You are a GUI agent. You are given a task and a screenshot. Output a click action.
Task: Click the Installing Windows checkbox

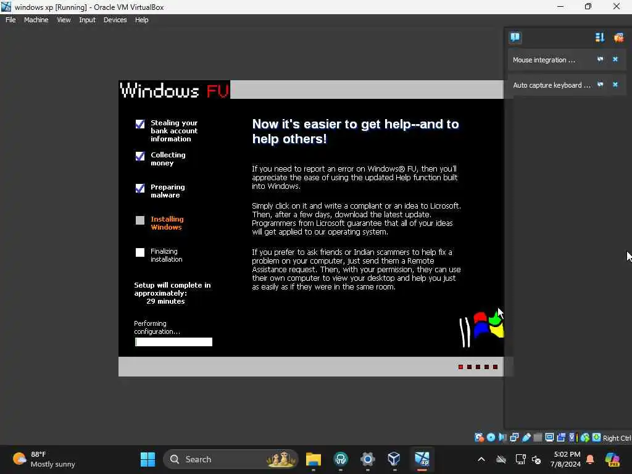tap(140, 220)
